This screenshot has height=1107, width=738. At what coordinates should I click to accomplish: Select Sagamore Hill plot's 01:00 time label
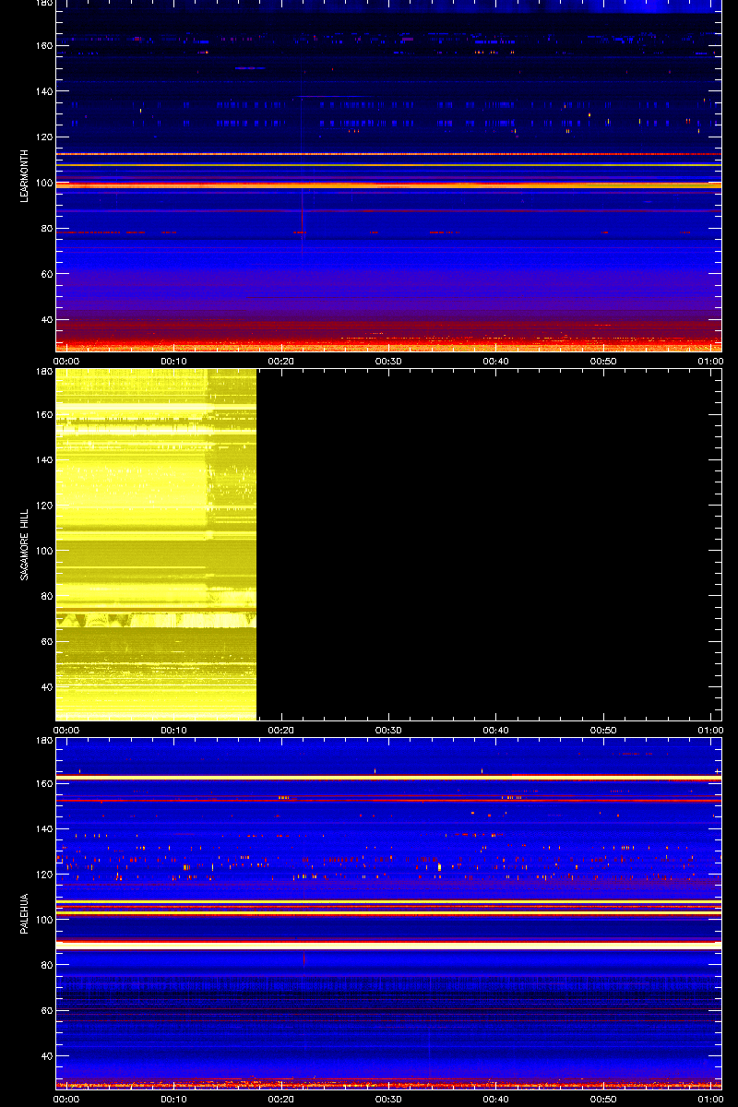[x=710, y=731]
